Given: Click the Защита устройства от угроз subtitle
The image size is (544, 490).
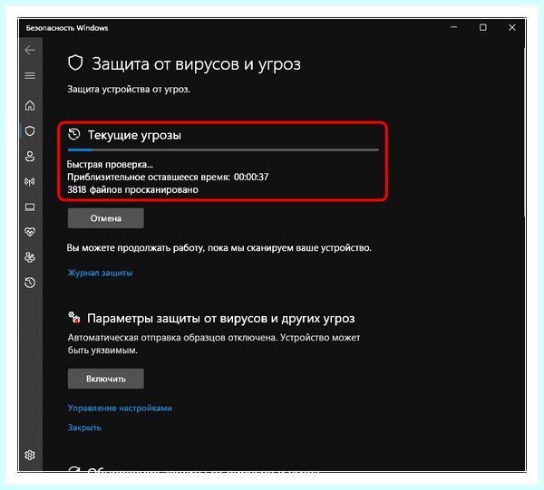Looking at the screenshot, I should [x=129, y=90].
